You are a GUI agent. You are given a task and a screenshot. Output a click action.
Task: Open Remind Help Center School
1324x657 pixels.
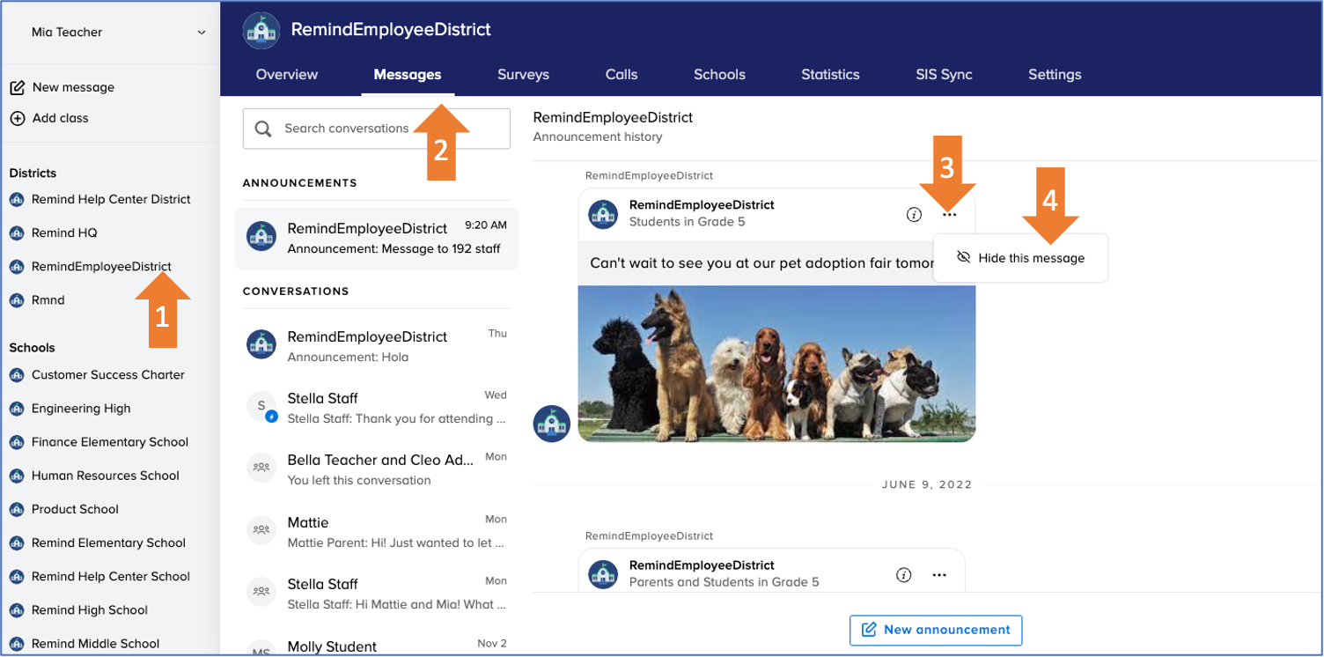pyautogui.click(x=111, y=577)
